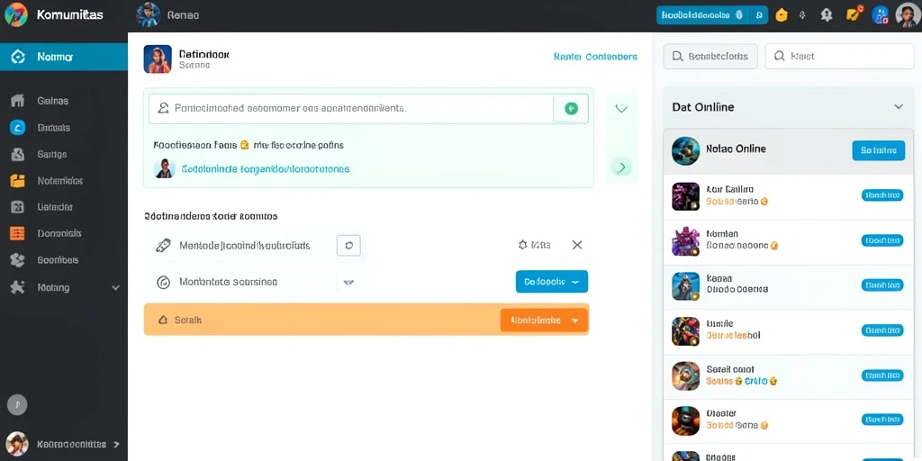Click the yellow tag icon in top bar
The width and height of the screenshot is (922, 461).
coord(782,15)
